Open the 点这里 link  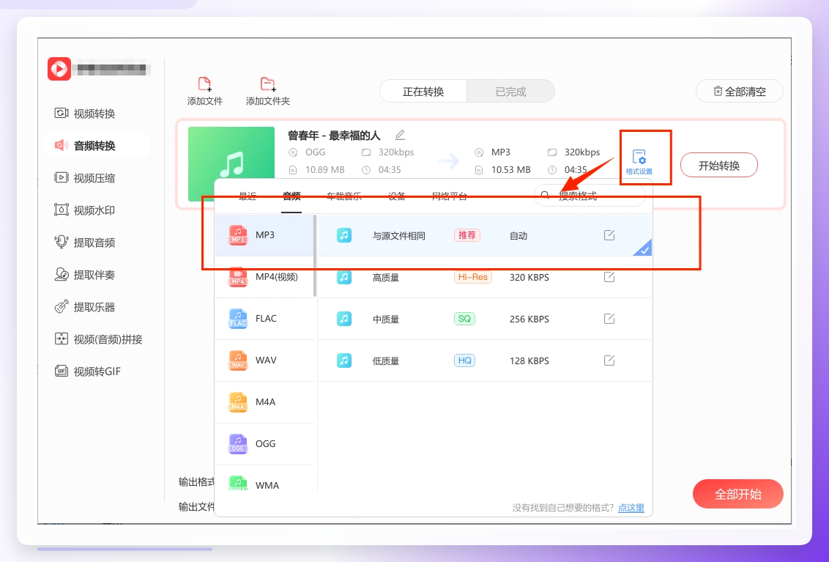(x=631, y=508)
